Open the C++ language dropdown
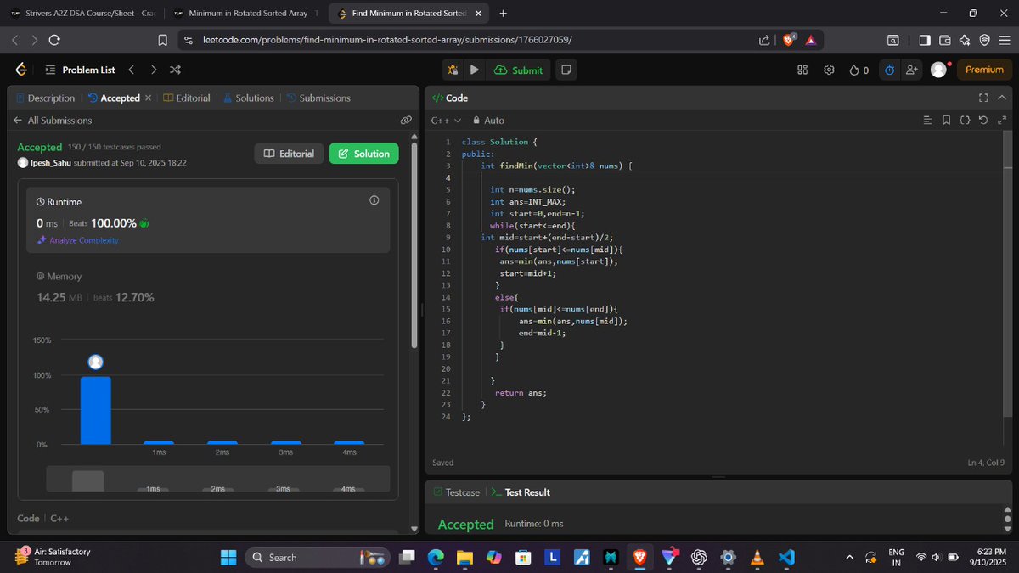 tap(446, 120)
